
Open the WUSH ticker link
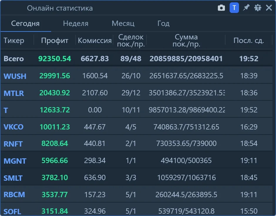(15, 76)
